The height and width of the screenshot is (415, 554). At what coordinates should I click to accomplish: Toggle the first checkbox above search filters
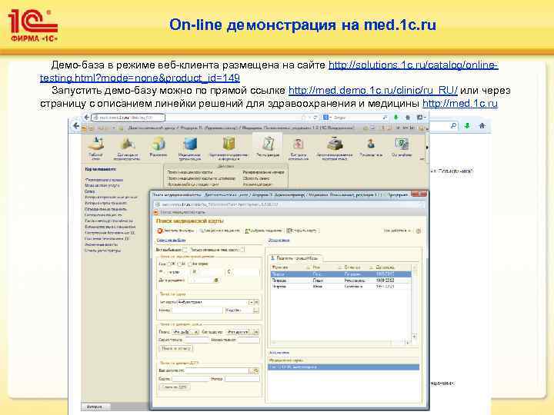[x=185, y=250]
